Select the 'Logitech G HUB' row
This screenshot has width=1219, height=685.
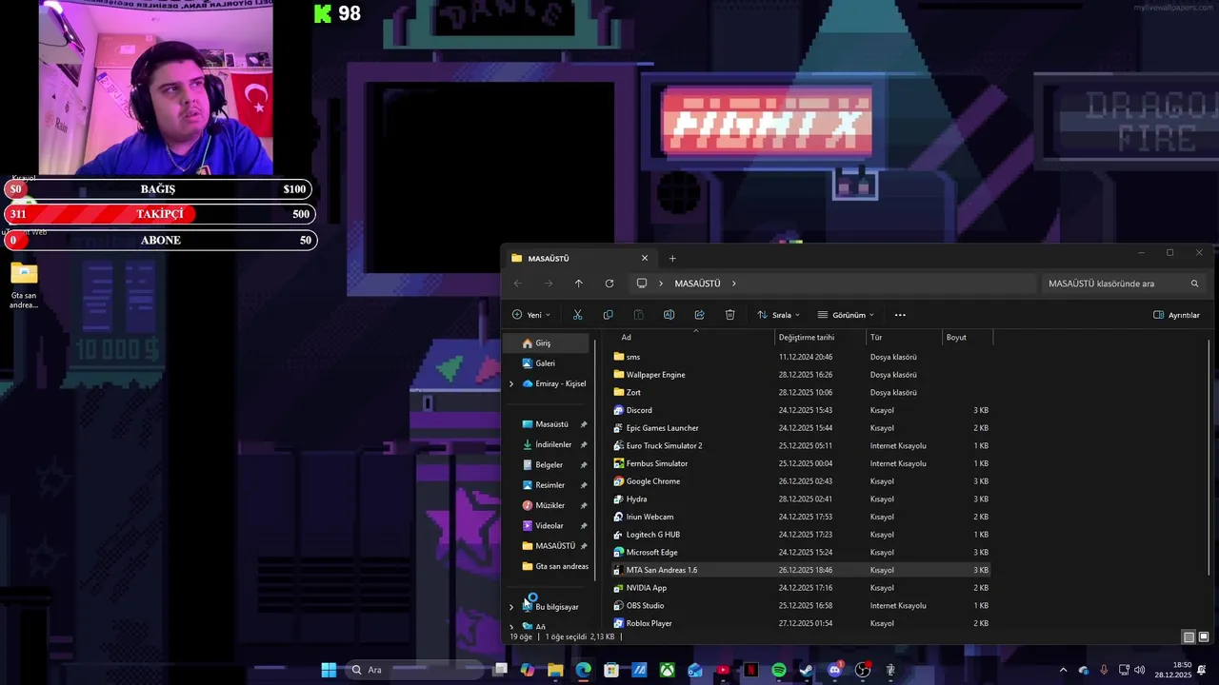click(802, 535)
